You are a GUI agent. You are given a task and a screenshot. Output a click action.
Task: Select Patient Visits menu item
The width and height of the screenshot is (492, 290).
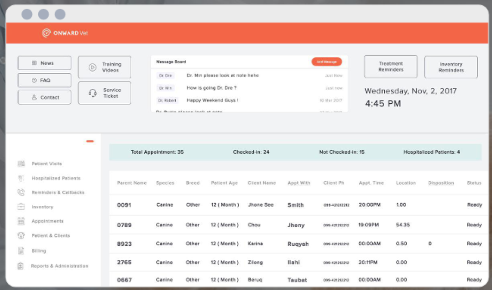pos(47,163)
